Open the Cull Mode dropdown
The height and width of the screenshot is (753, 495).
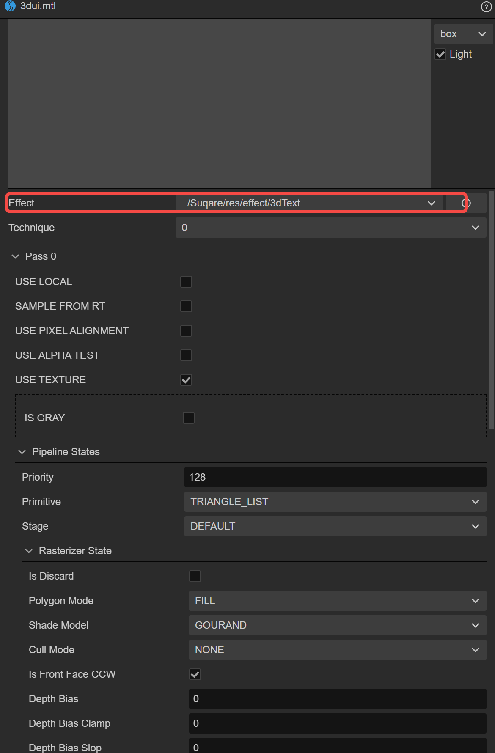[x=337, y=650]
